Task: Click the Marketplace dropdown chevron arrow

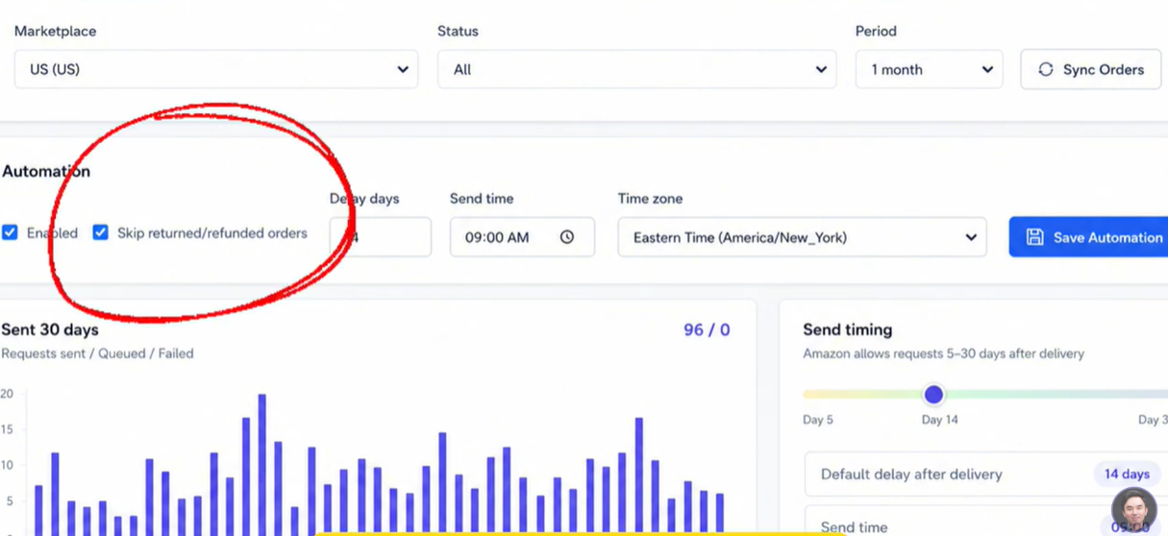Action: tap(403, 69)
